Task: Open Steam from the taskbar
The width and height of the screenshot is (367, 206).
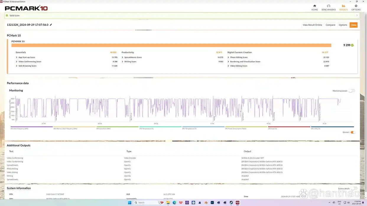Action: tap(231, 203)
